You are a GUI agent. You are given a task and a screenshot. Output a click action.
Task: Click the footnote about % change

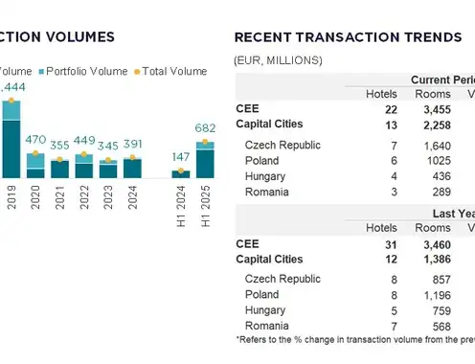355,340
